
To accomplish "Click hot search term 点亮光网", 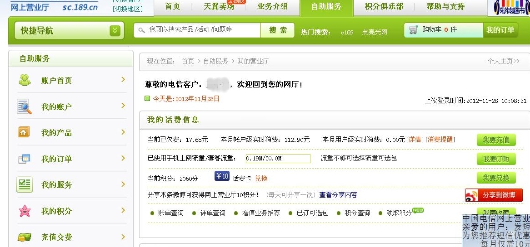I will pos(375,32).
